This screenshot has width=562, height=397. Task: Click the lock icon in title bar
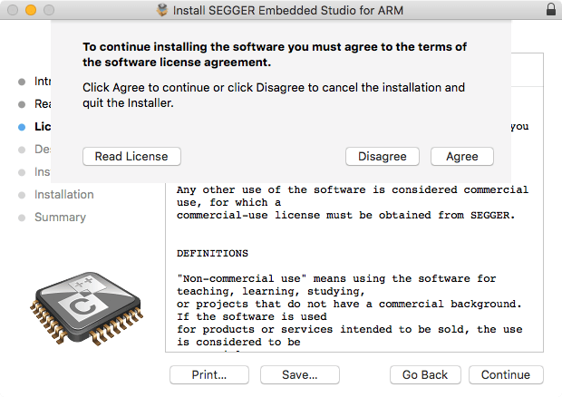551,10
